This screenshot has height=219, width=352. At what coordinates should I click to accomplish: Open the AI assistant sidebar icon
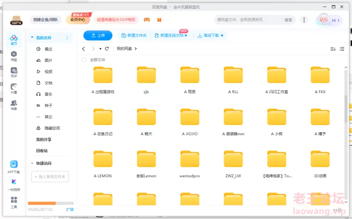[14, 89]
